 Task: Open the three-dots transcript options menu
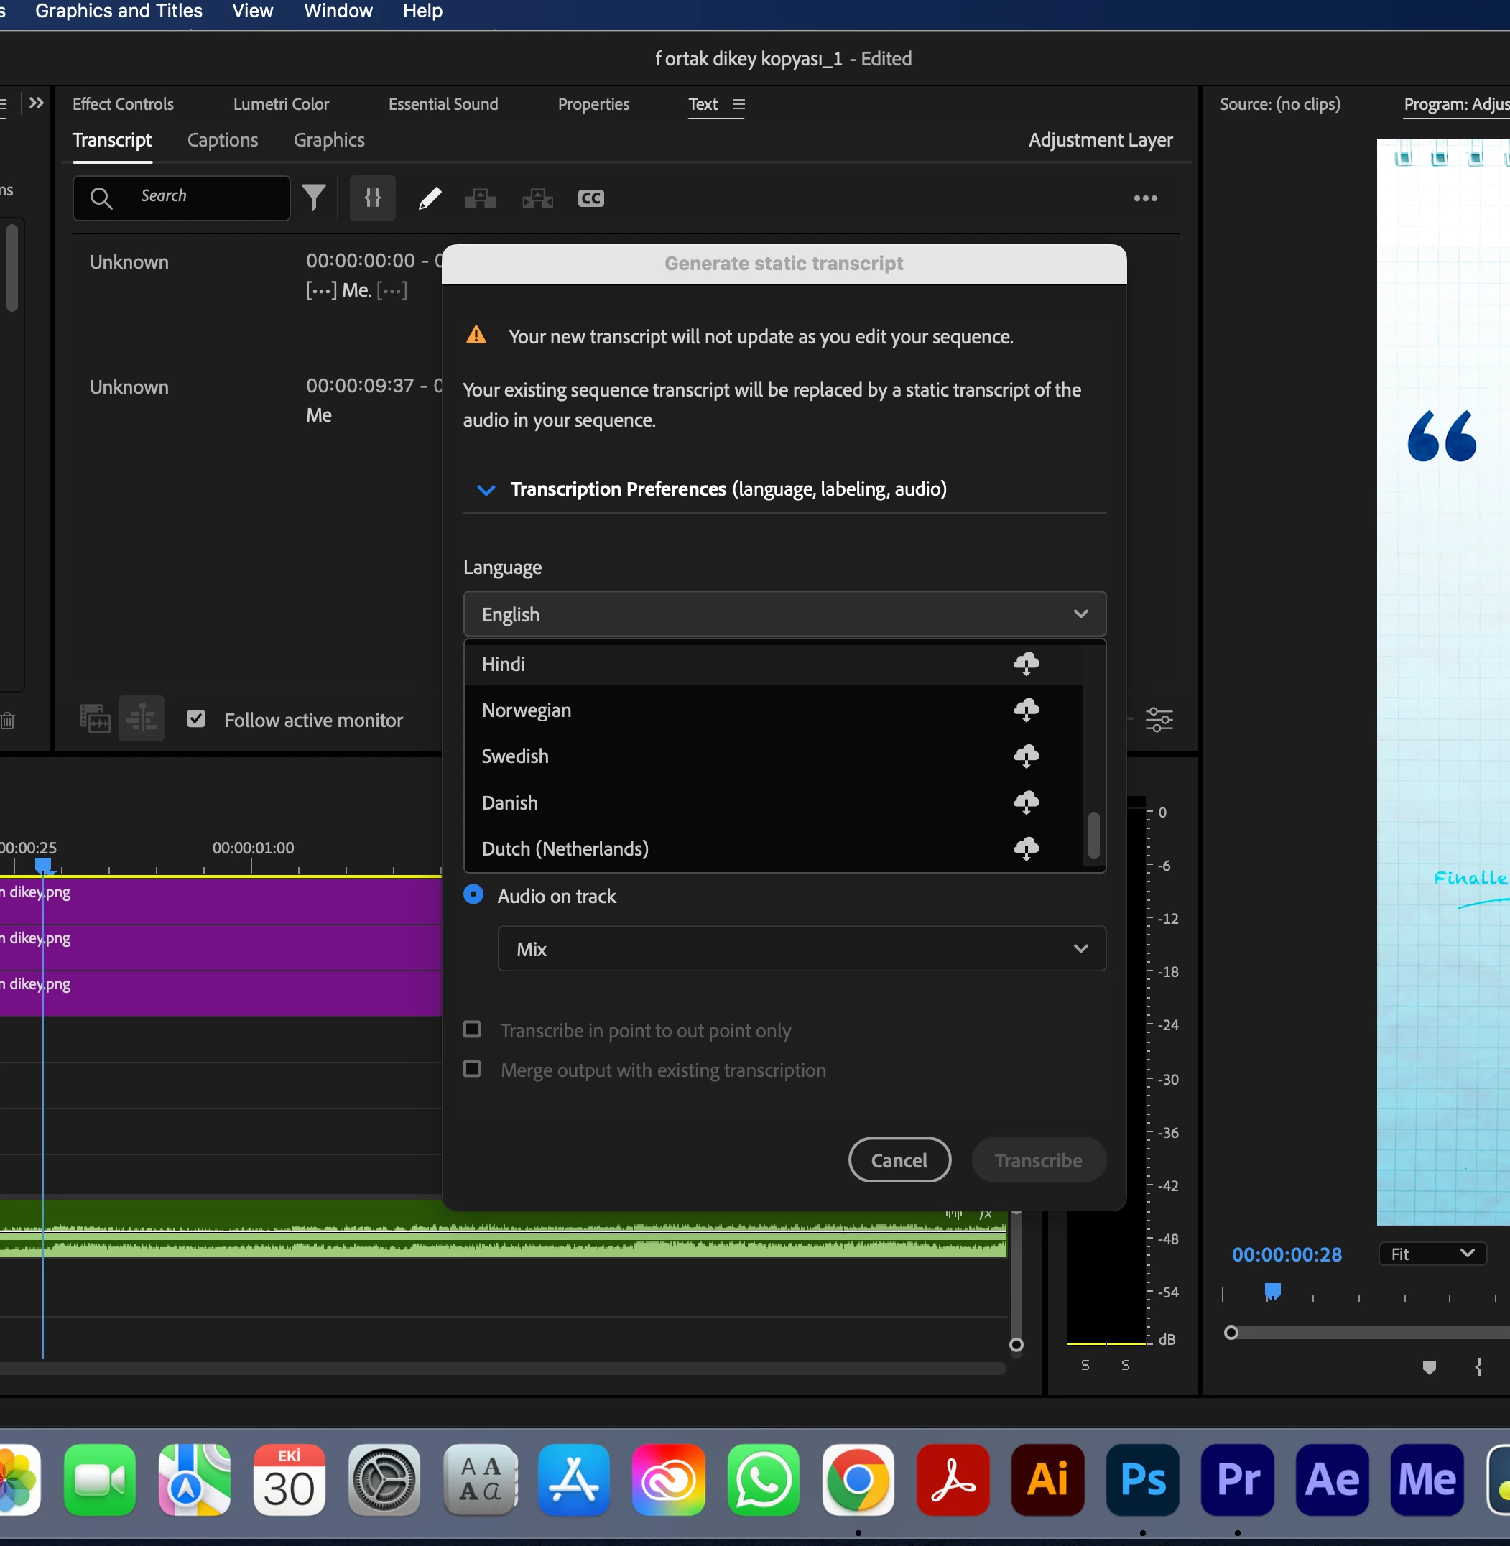(x=1144, y=198)
